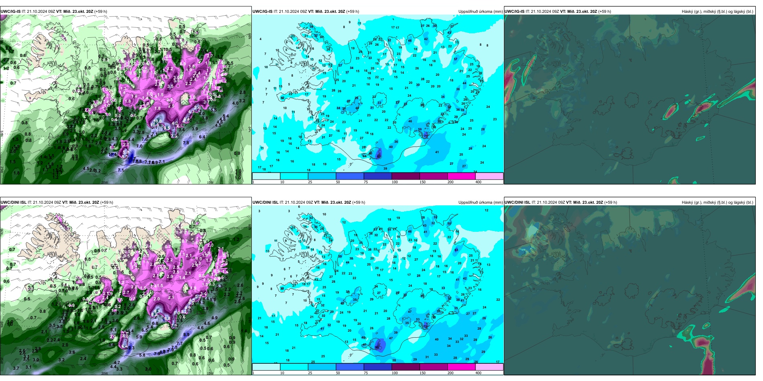The image size is (763, 381).
Task: Click the UWC/DINI ISL header above the cloud map
Action: [561, 203]
